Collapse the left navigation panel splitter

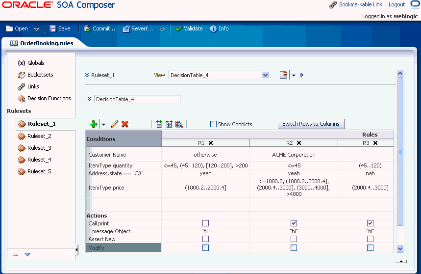tap(76, 250)
